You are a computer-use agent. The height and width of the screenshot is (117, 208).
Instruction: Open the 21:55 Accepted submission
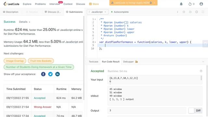click(x=40, y=98)
